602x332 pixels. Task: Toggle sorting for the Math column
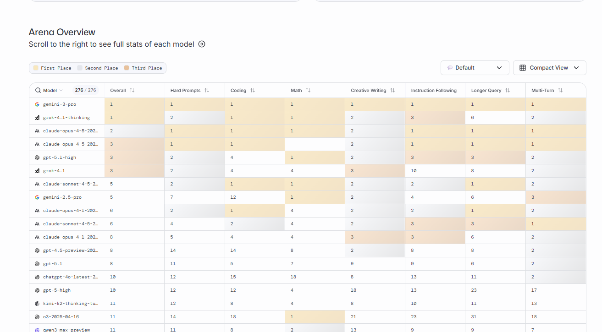[x=308, y=91]
